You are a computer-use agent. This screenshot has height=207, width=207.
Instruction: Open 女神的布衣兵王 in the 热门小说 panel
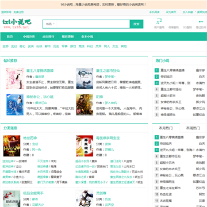(171, 102)
